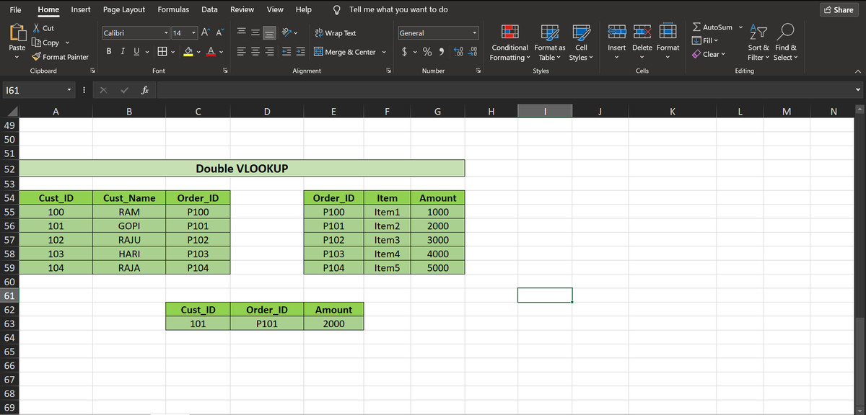Switch to the Insert tab
Screen dimensions: 866x415
point(81,9)
